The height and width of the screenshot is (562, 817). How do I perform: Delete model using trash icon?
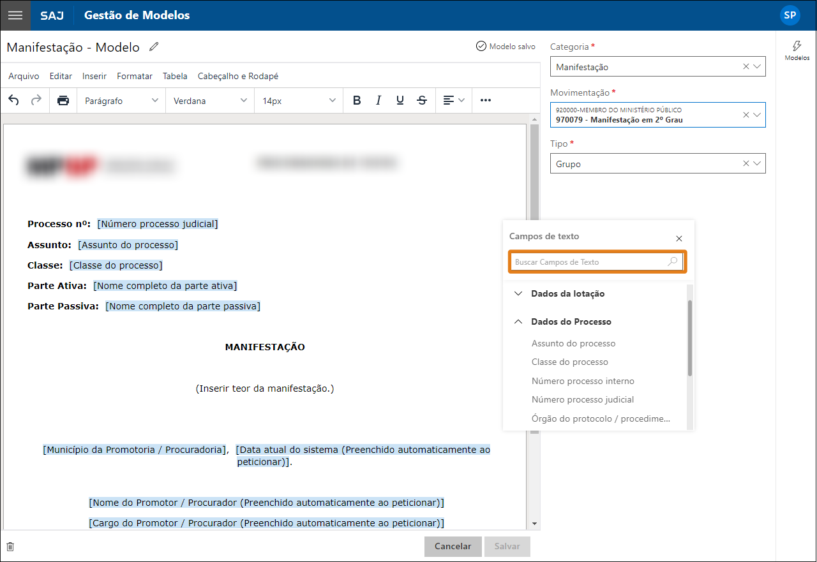click(10, 547)
